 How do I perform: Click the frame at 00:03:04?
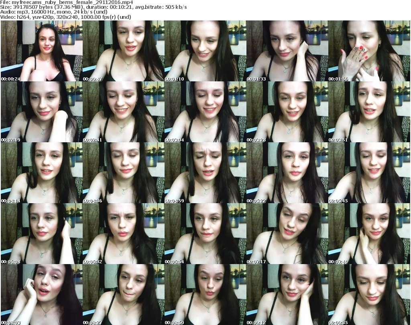205,112
